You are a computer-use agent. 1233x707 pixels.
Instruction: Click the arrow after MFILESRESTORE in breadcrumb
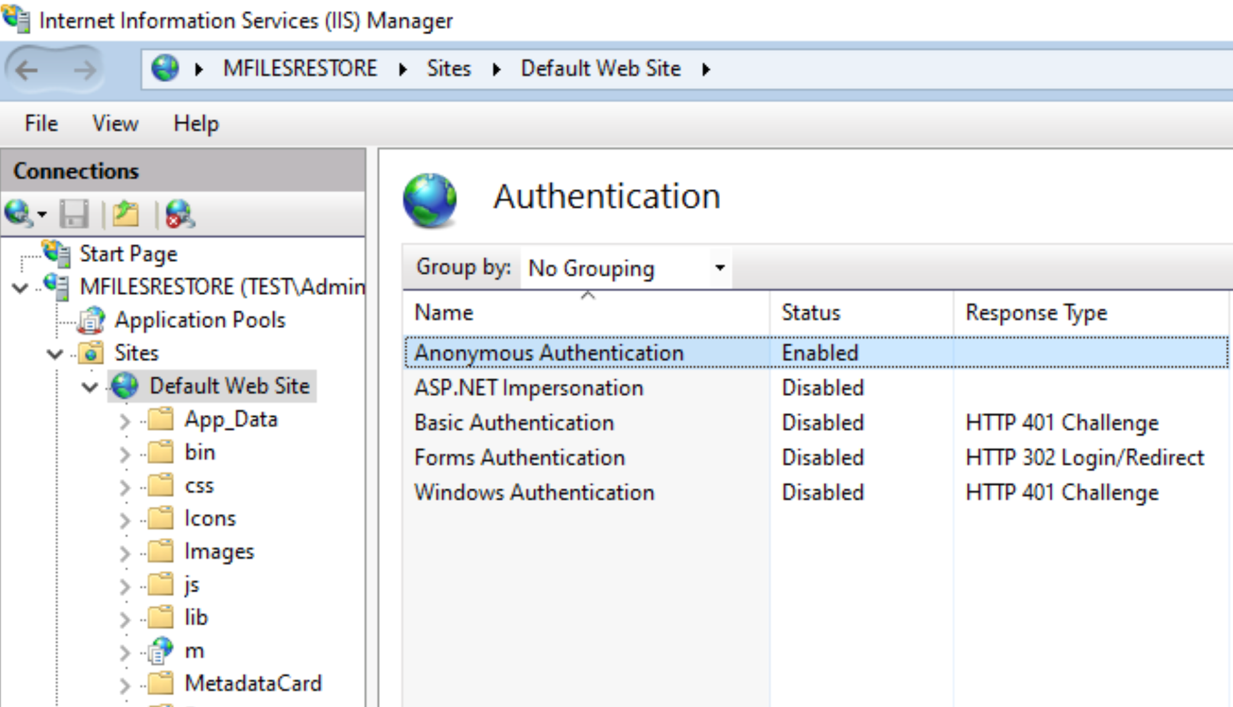(403, 69)
